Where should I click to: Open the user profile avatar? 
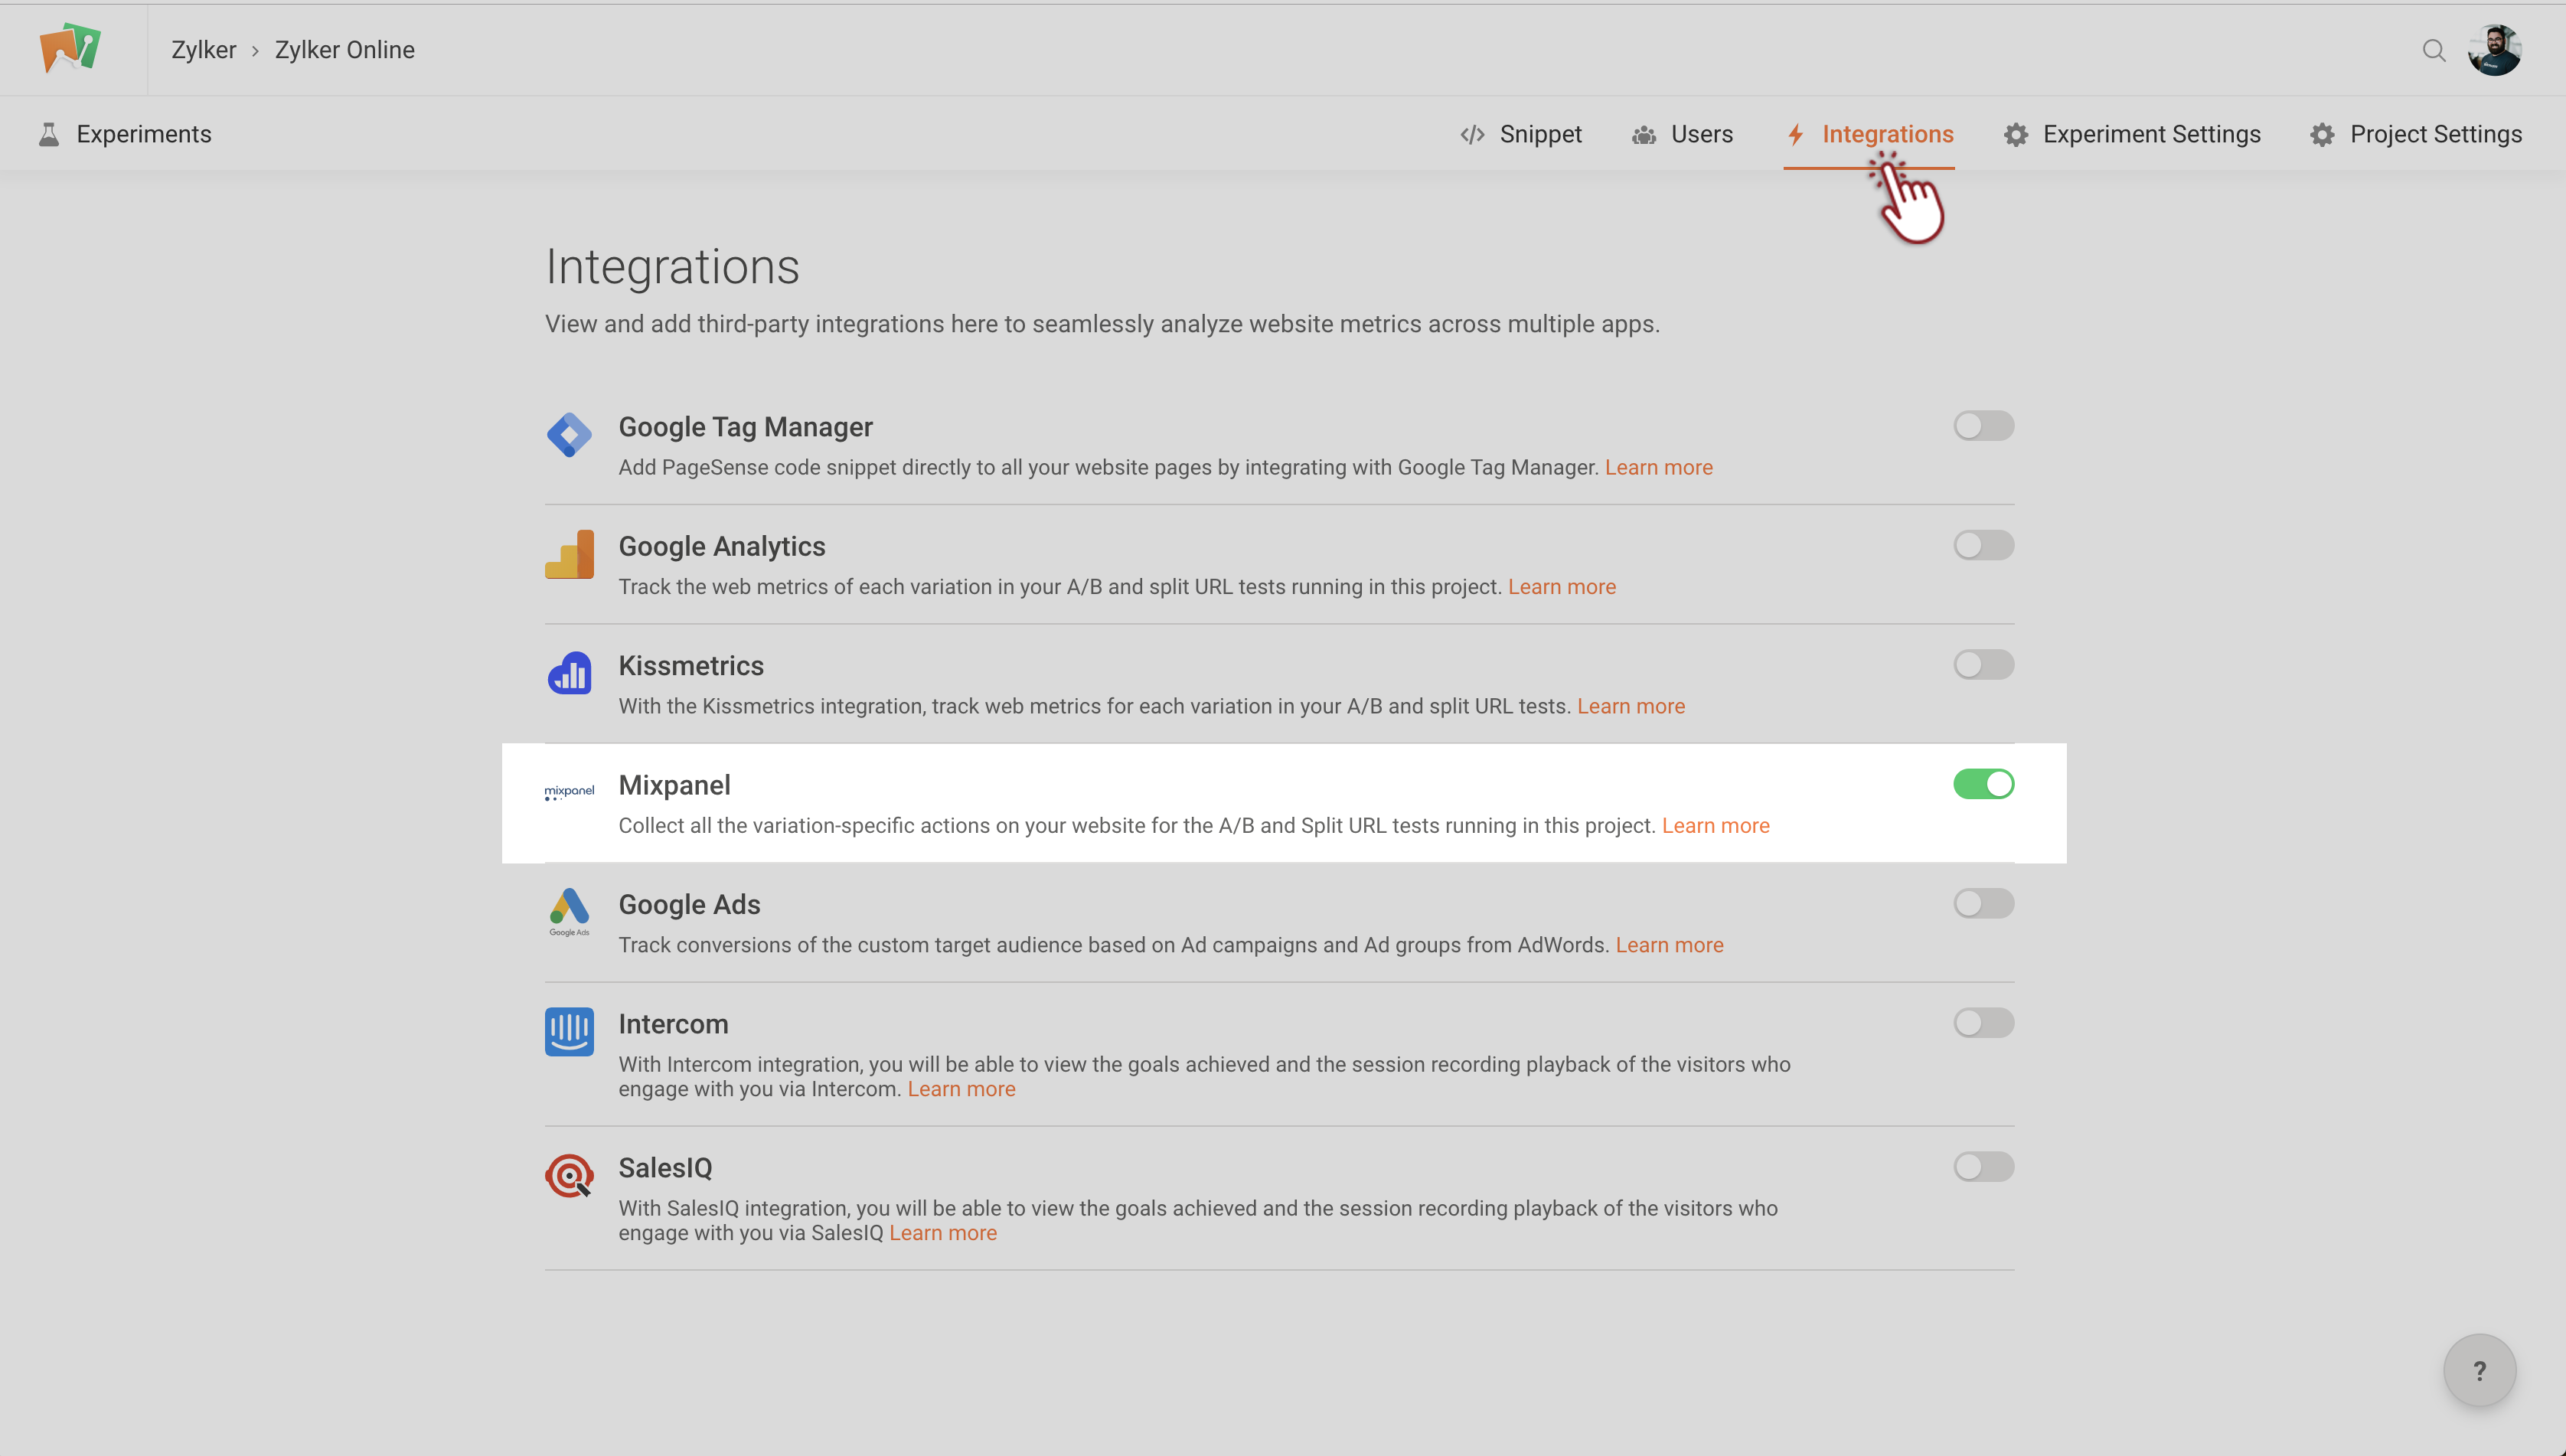(2495, 50)
